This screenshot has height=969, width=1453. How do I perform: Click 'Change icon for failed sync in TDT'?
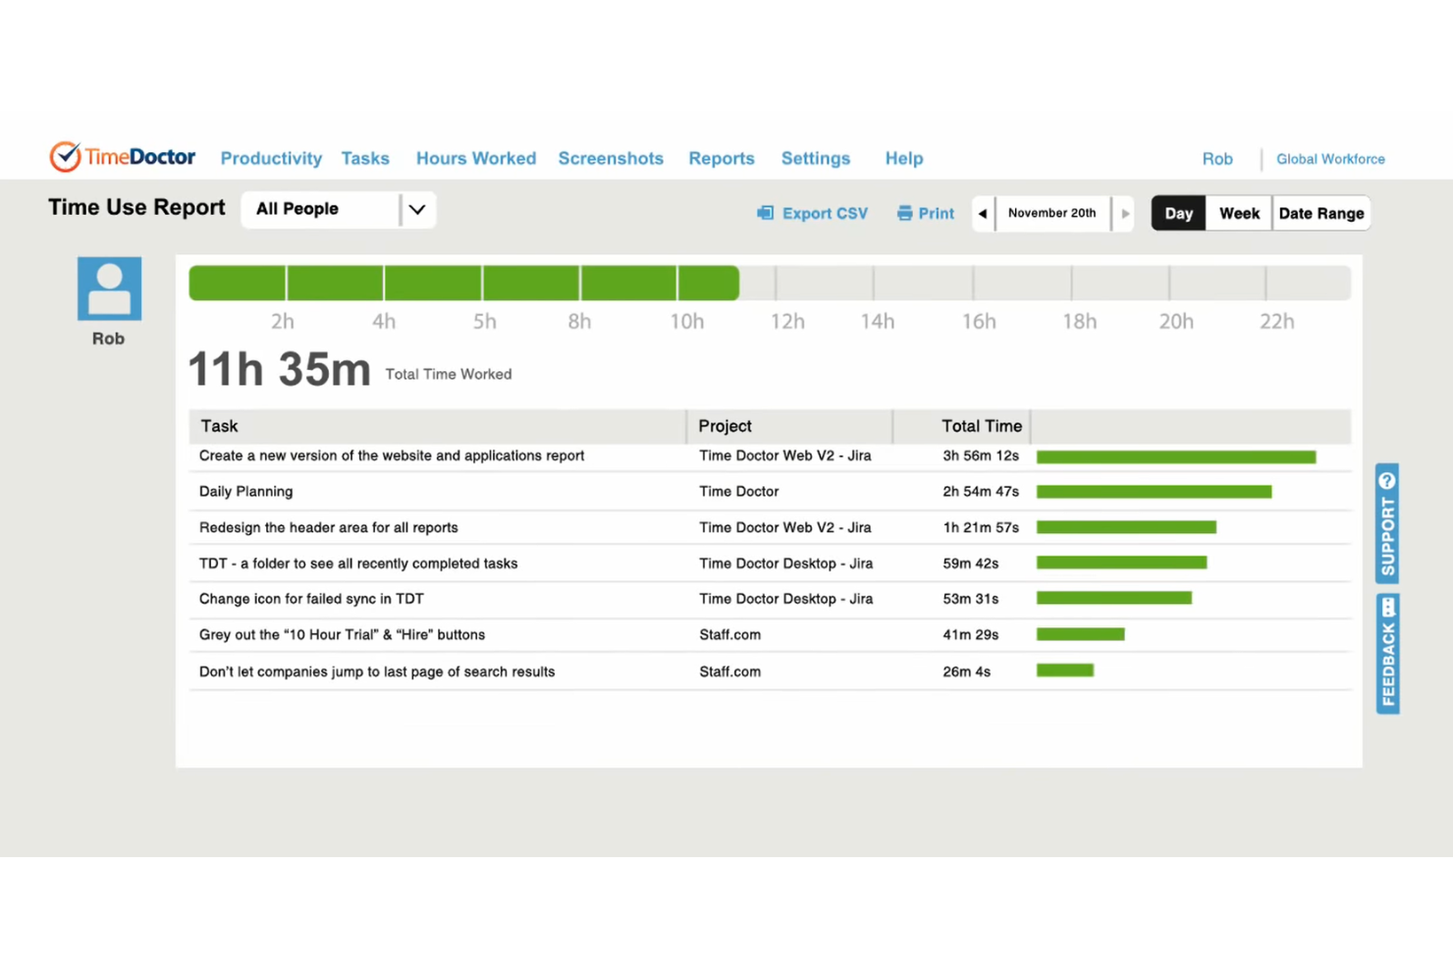click(x=311, y=599)
